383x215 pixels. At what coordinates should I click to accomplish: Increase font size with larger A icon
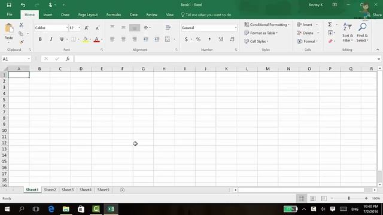tap(86, 28)
